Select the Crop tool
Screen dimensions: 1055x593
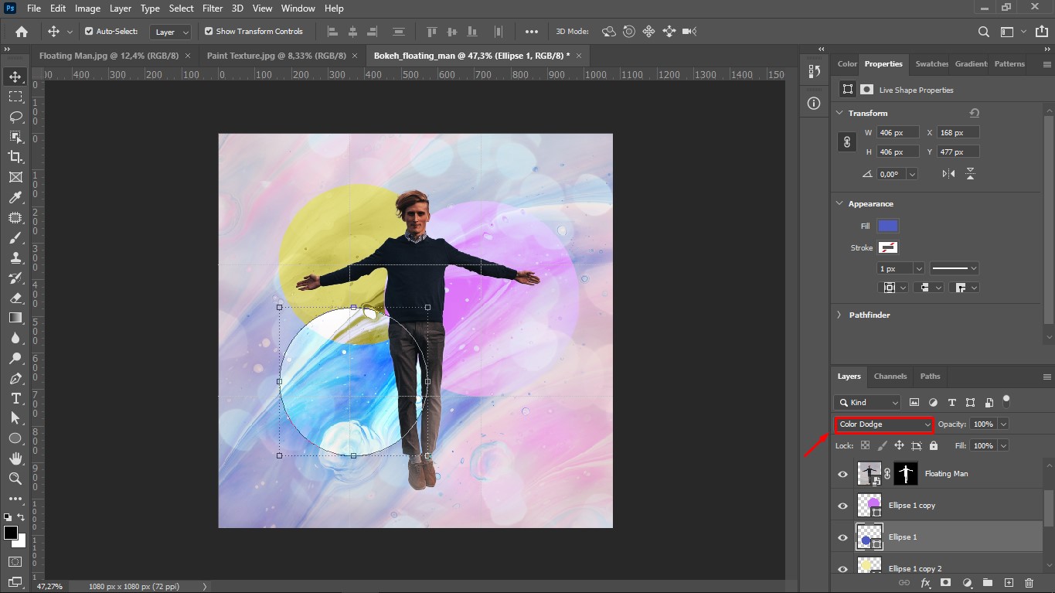(15, 157)
